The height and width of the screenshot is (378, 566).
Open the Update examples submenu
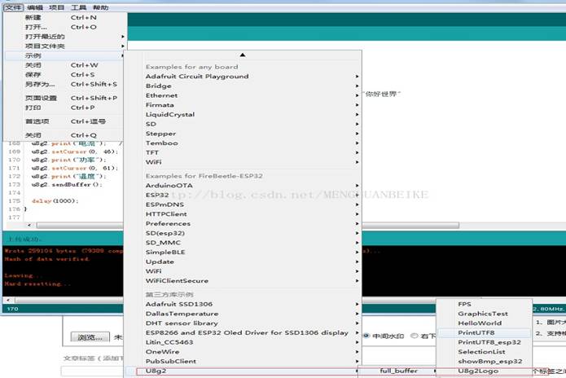coord(243,262)
